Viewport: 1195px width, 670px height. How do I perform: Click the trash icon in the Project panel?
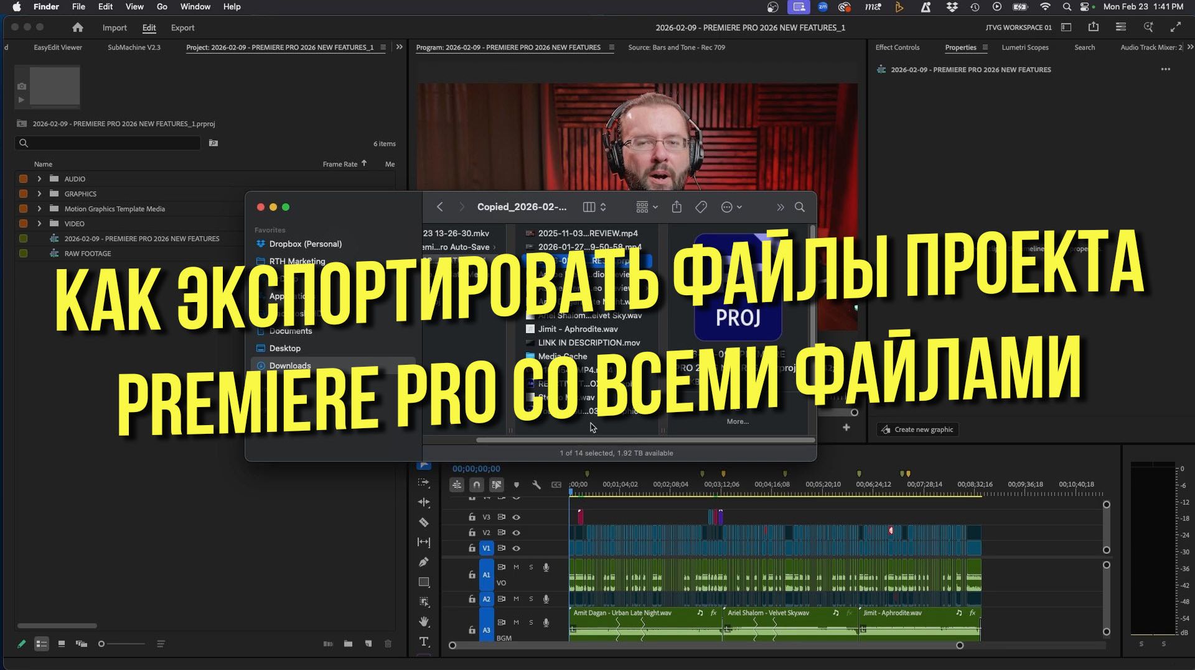point(387,644)
